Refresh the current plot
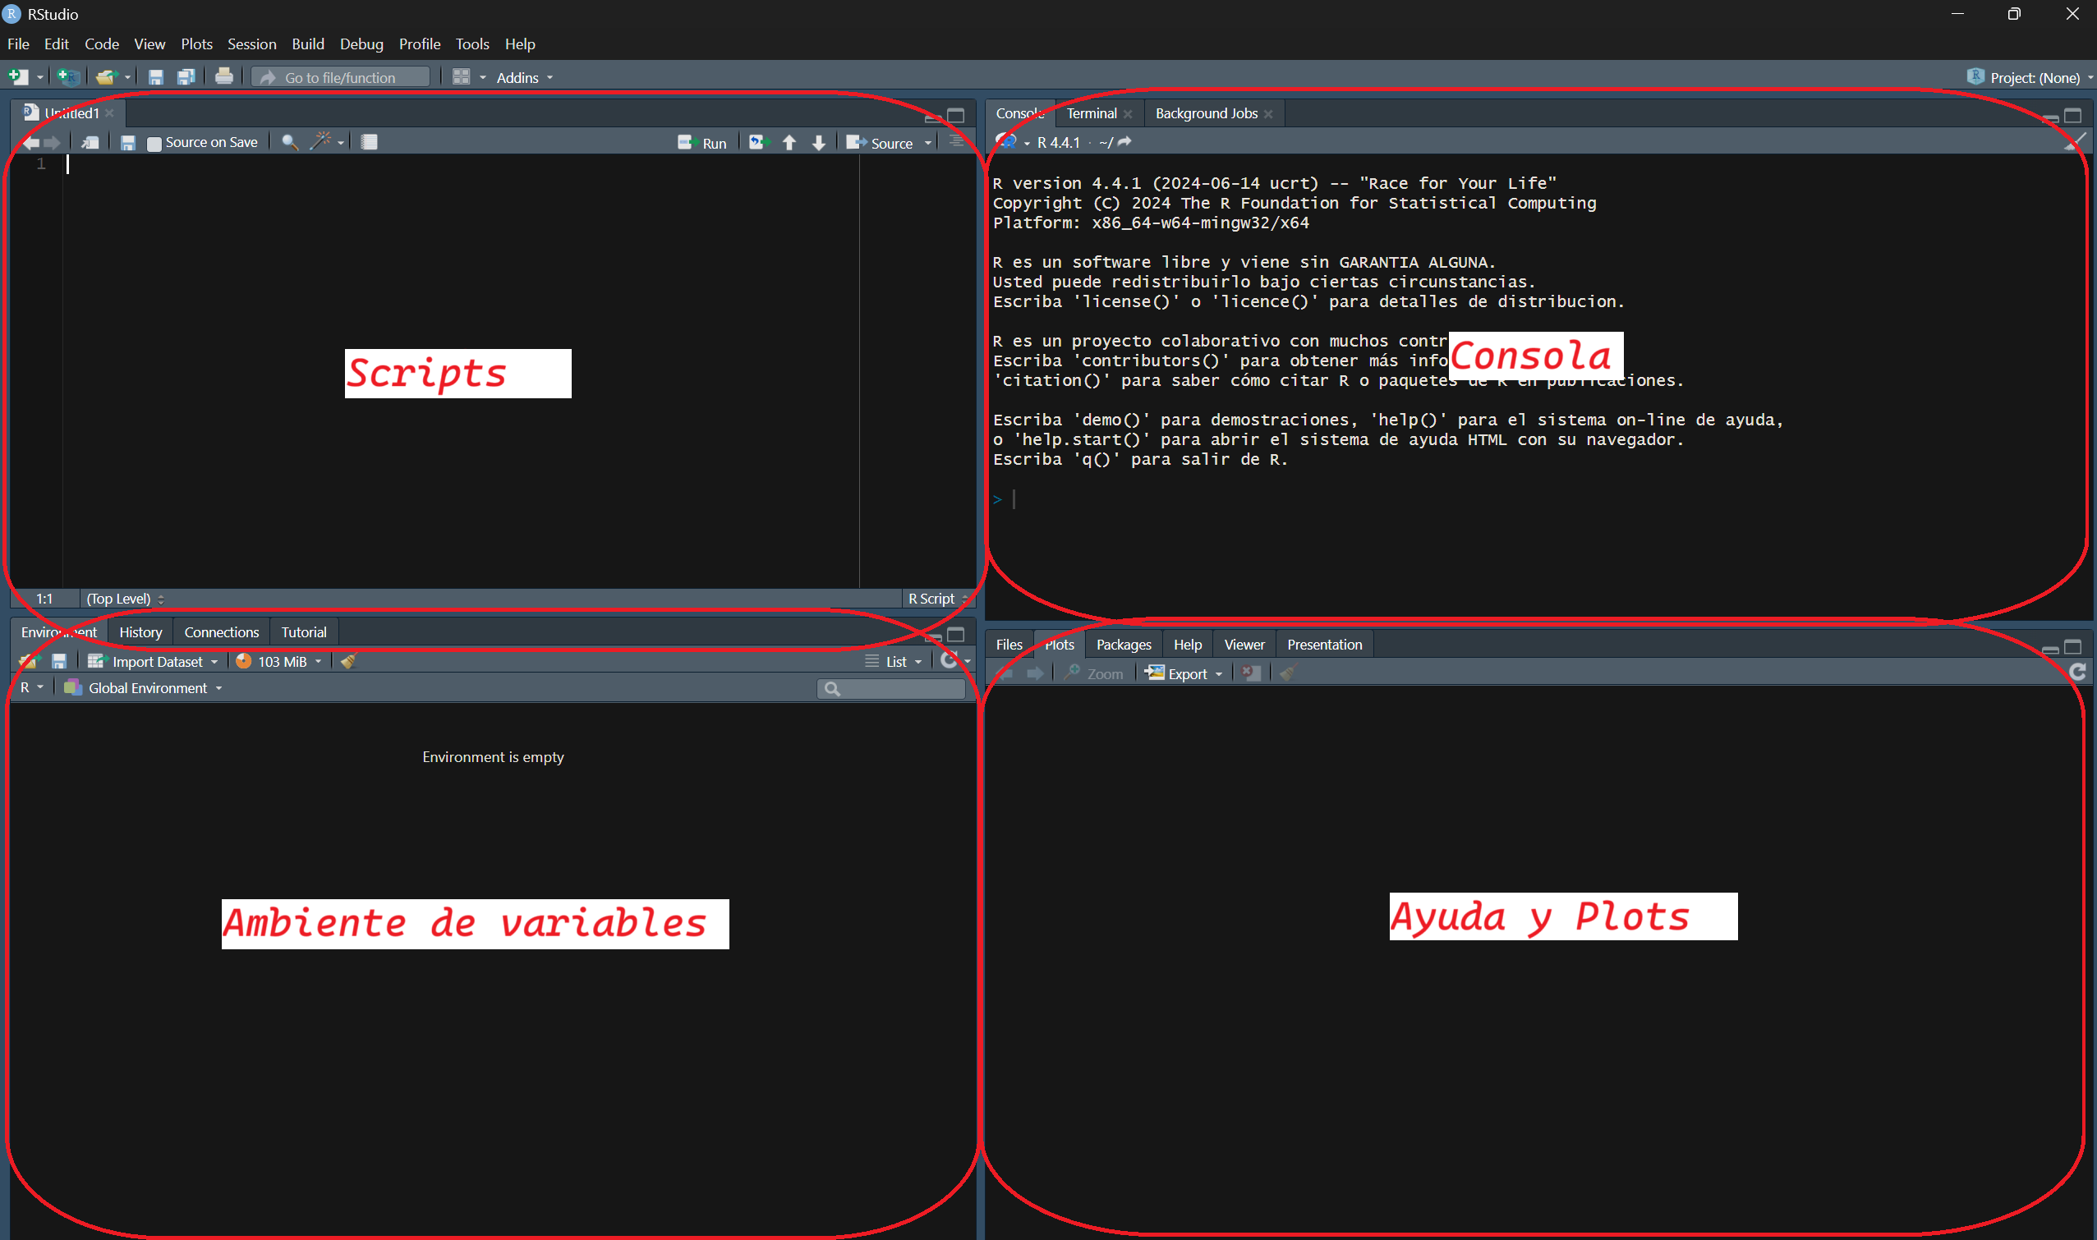This screenshot has height=1240, width=2097. point(2078,673)
